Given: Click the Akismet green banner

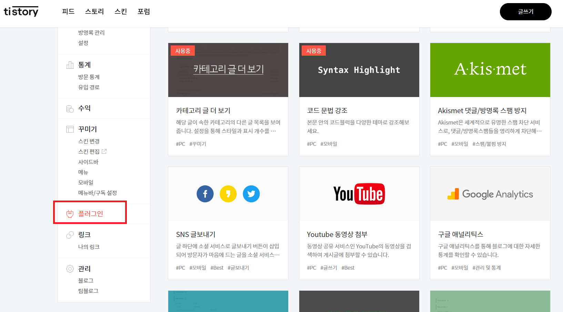Looking at the screenshot, I should 490,70.
